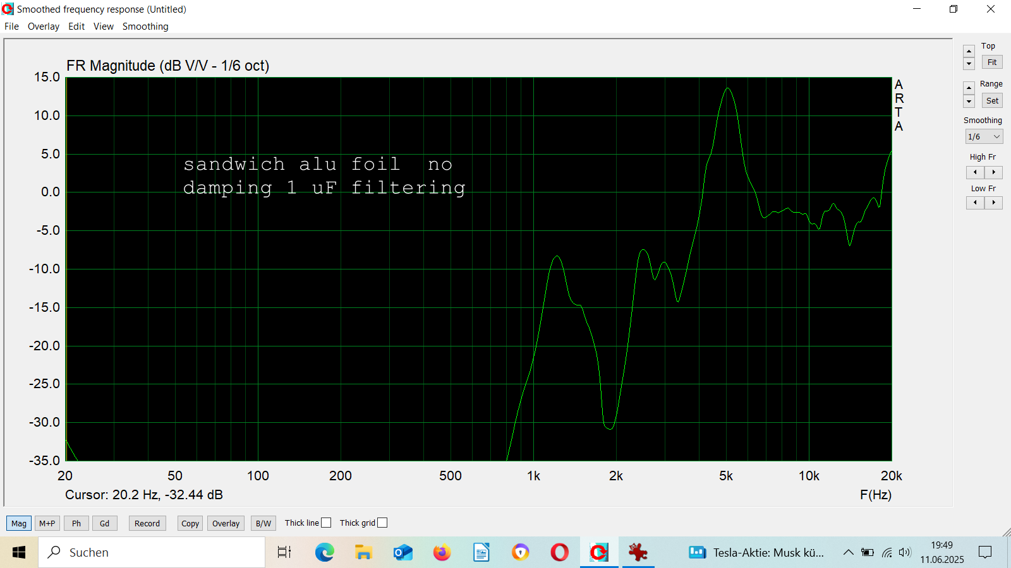Shift Low Fr right arrow
Image resolution: width=1011 pixels, height=568 pixels.
coord(993,203)
